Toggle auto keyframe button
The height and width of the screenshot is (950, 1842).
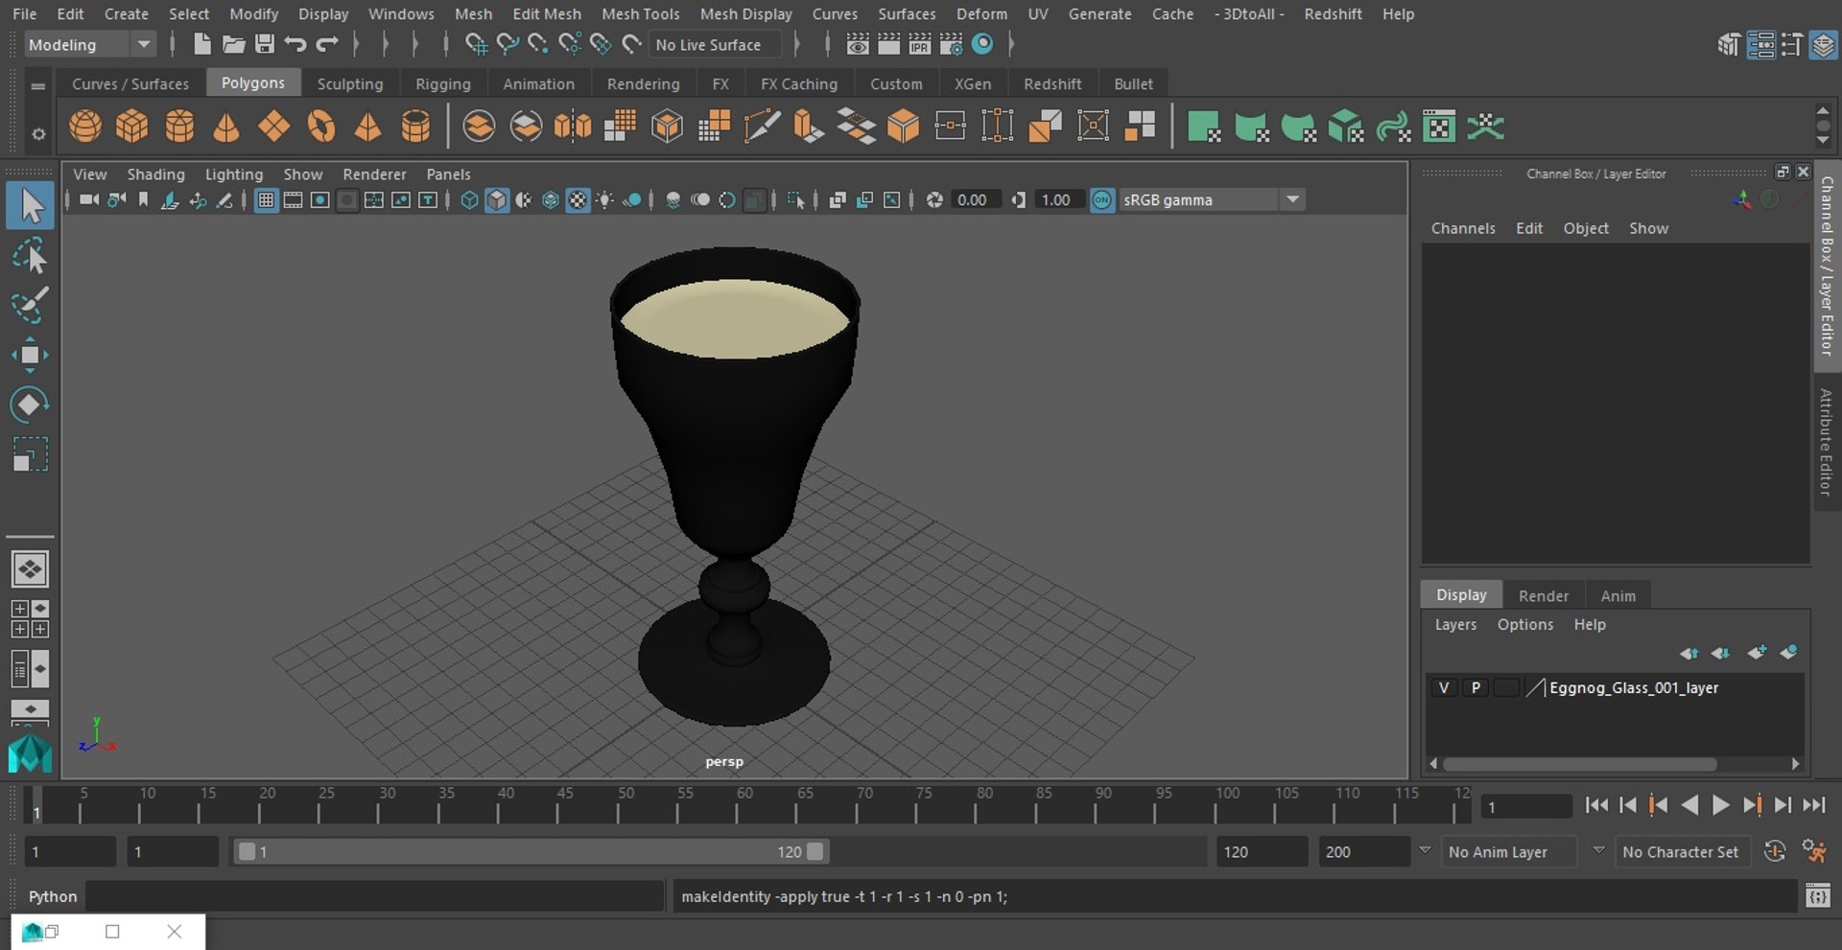[x=1775, y=851]
